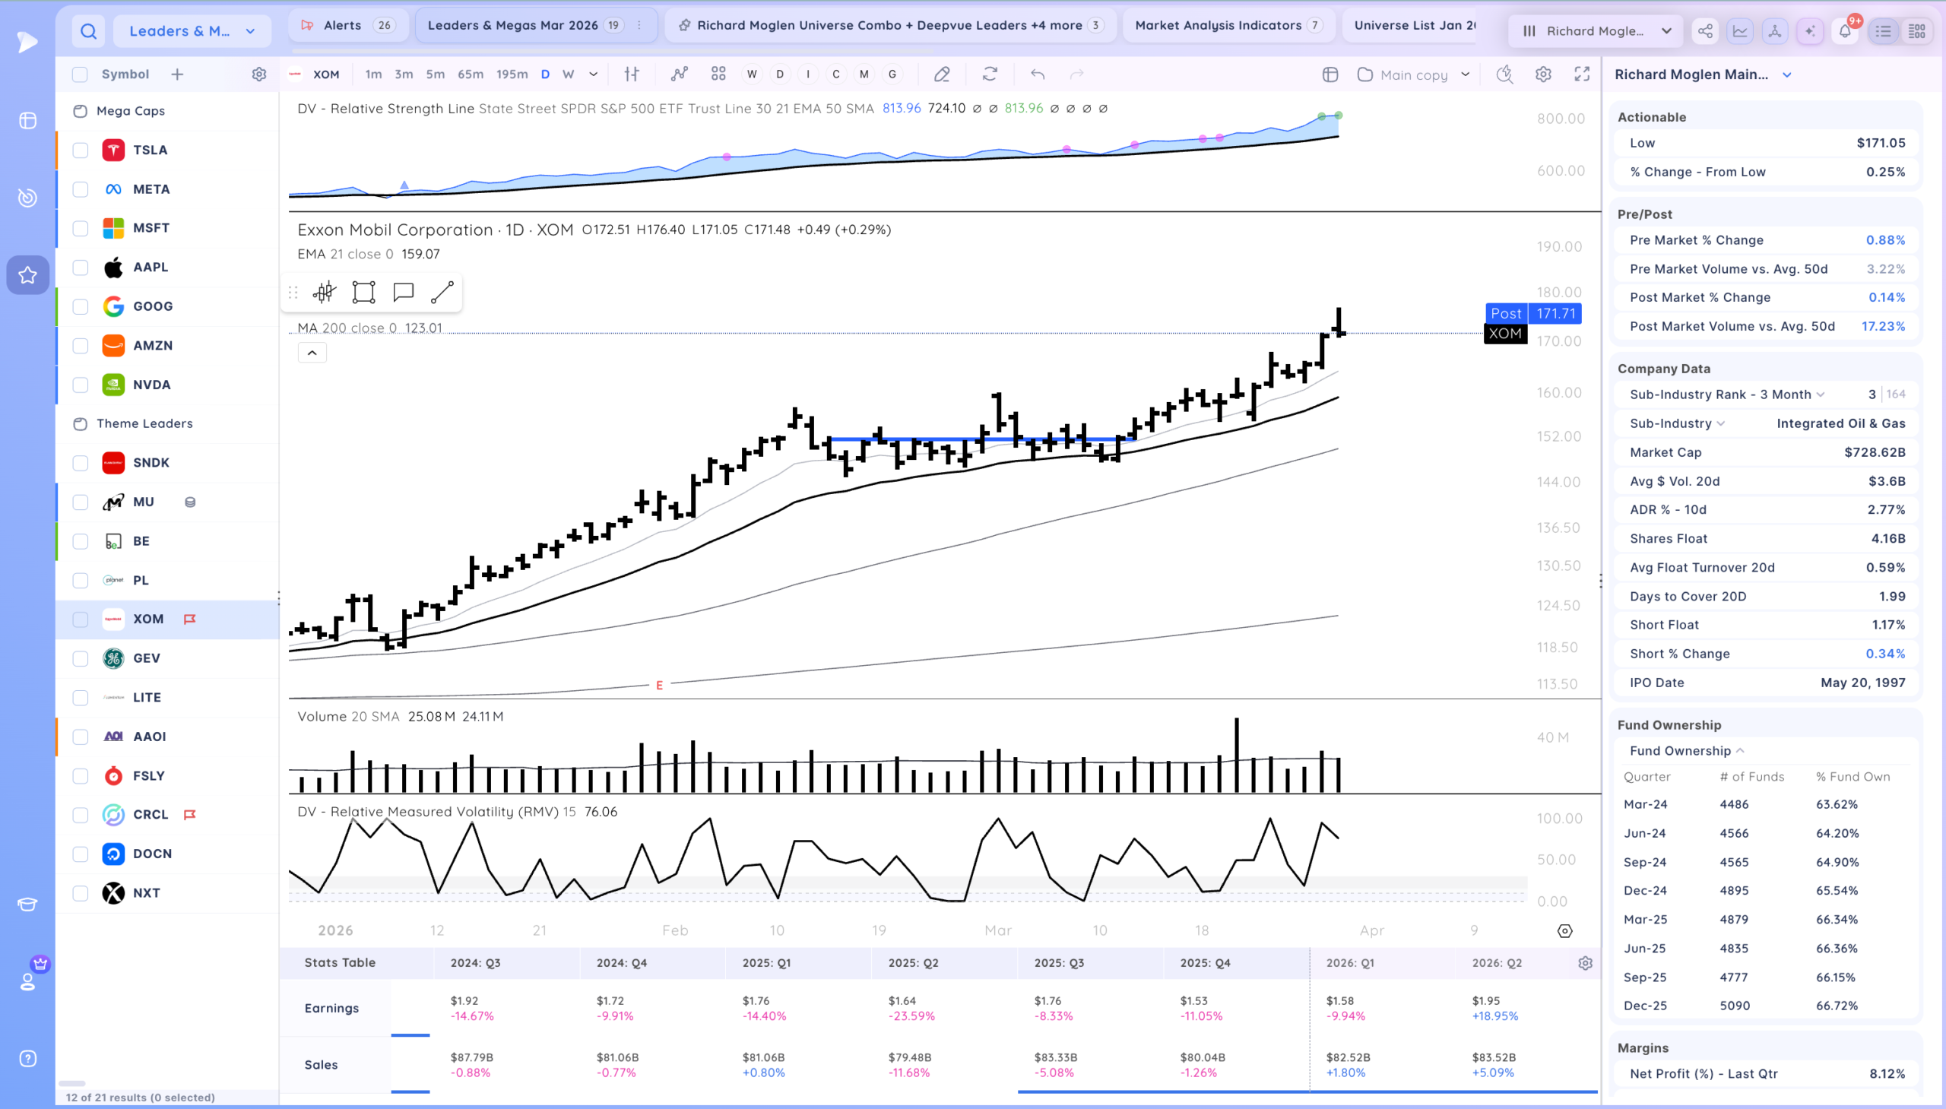Open the Leaders & M... watchlist dropdown

(x=192, y=31)
